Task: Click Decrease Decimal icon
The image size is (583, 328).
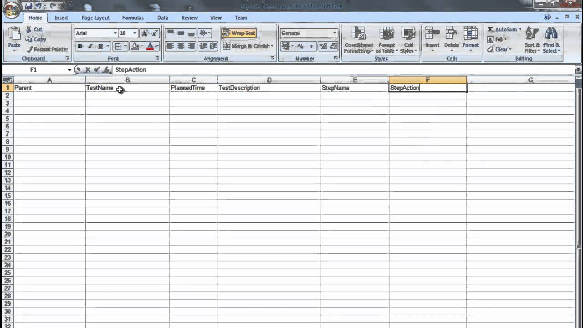Action: (x=333, y=46)
